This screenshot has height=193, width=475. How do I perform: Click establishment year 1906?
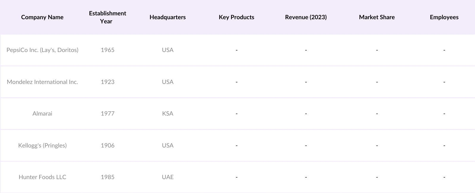(107, 145)
